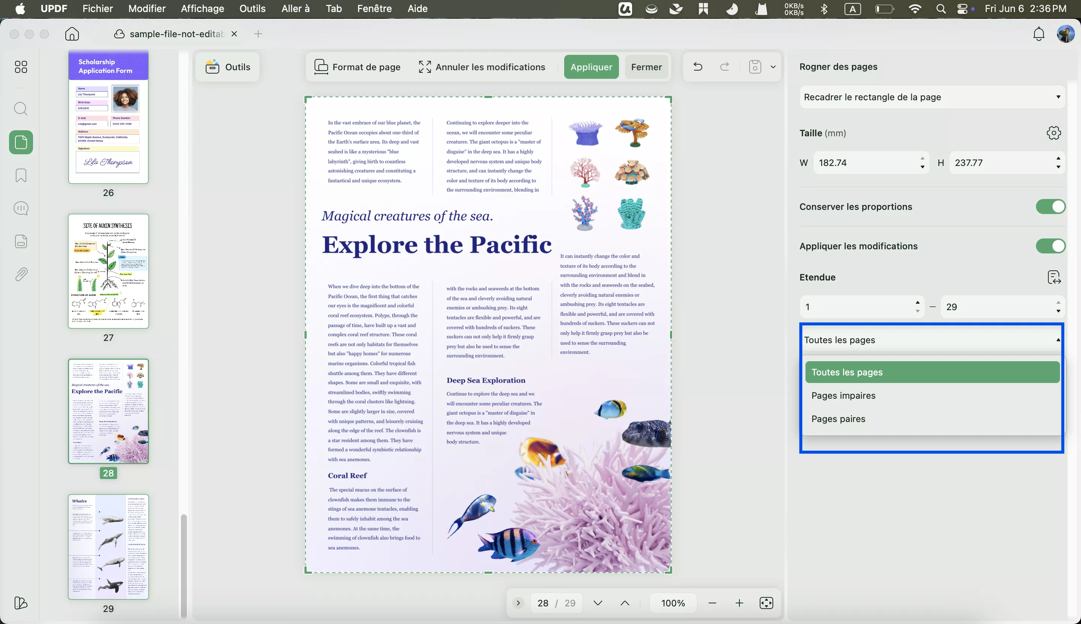Screen dimensions: 1081x624
Task: Click the bottom-right crop corner handle
Action: (x=668, y=570)
